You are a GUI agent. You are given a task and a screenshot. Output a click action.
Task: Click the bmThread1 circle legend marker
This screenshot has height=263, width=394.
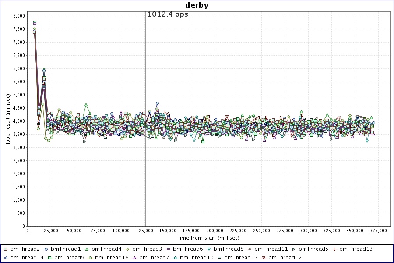[46, 249]
